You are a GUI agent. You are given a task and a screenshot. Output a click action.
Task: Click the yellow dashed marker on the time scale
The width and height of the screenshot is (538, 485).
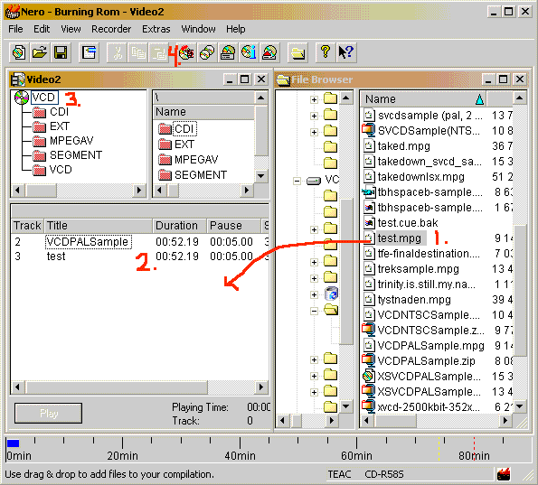(439, 448)
